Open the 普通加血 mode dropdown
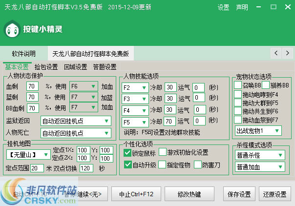Image resolution: width=295 pixels, height=206 pixels. tap(260, 167)
